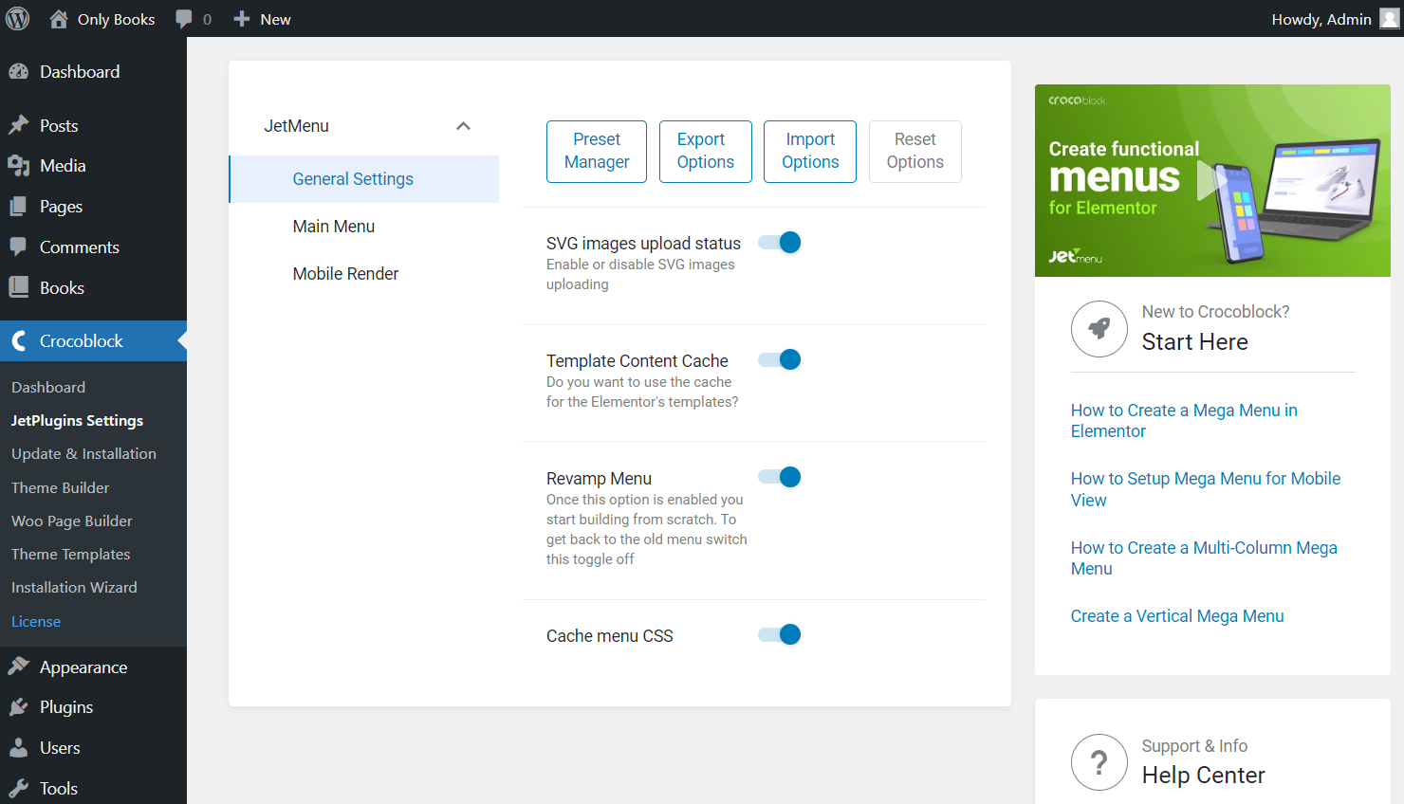1404x804 pixels.
Task: Toggle SVG images upload status switch
Action: click(x=780, y=243)
